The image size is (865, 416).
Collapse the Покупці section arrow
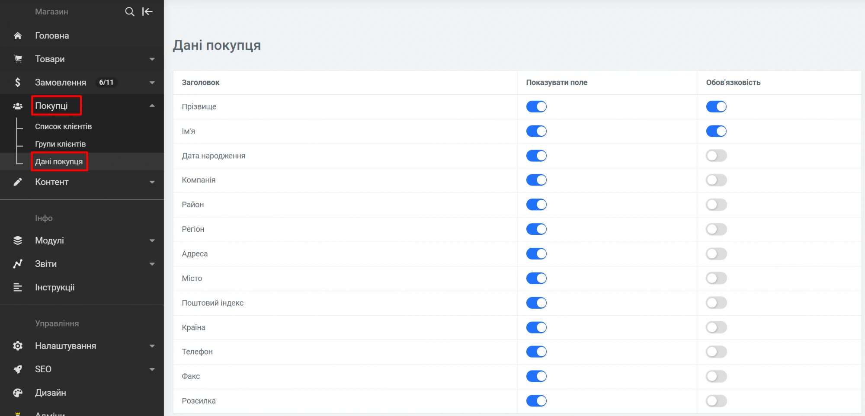(x=152, y=106)
